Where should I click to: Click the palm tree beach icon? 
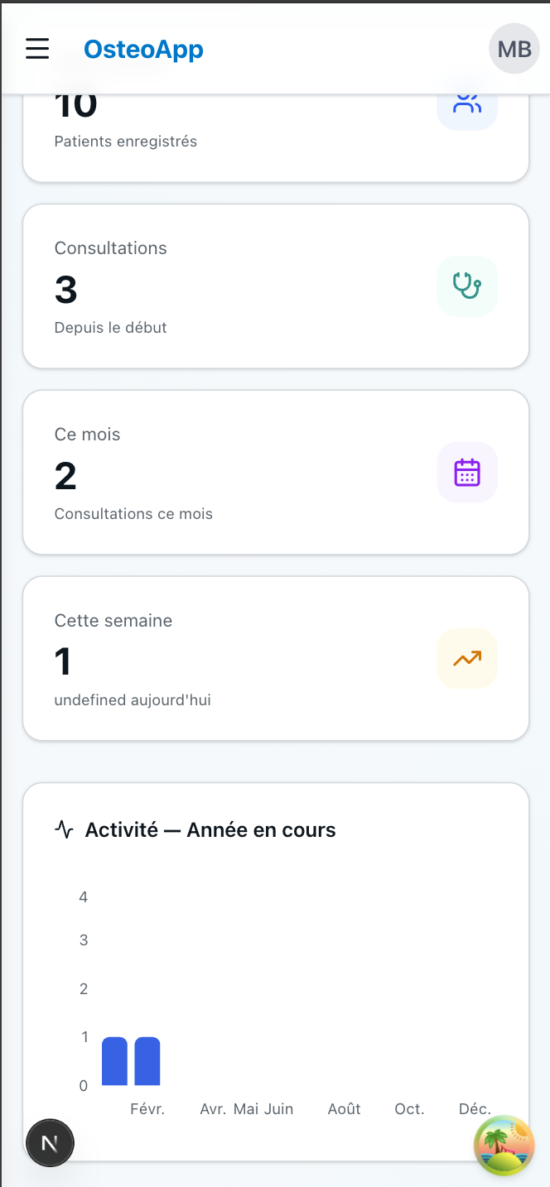(x=504, y=1146)
